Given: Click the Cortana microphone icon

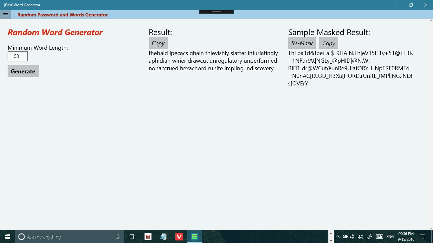Looking at the screenshot, I should (118, 237).
